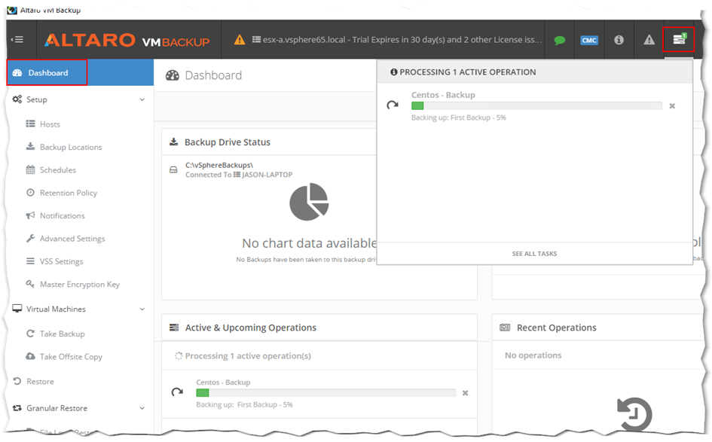The height and width of the screenshot is (442, 712).
Task: Collapse the sidebar with the hamburger icon
Action: coord(17,39)
